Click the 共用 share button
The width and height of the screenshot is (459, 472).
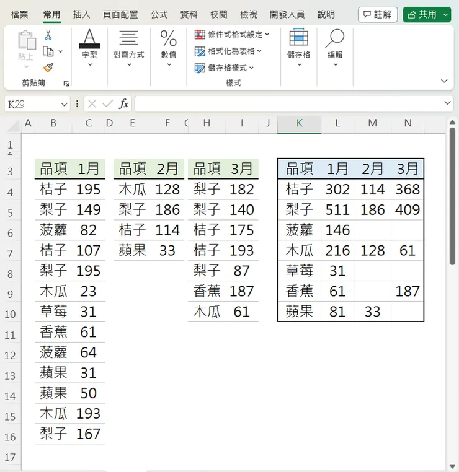(422, 15)
